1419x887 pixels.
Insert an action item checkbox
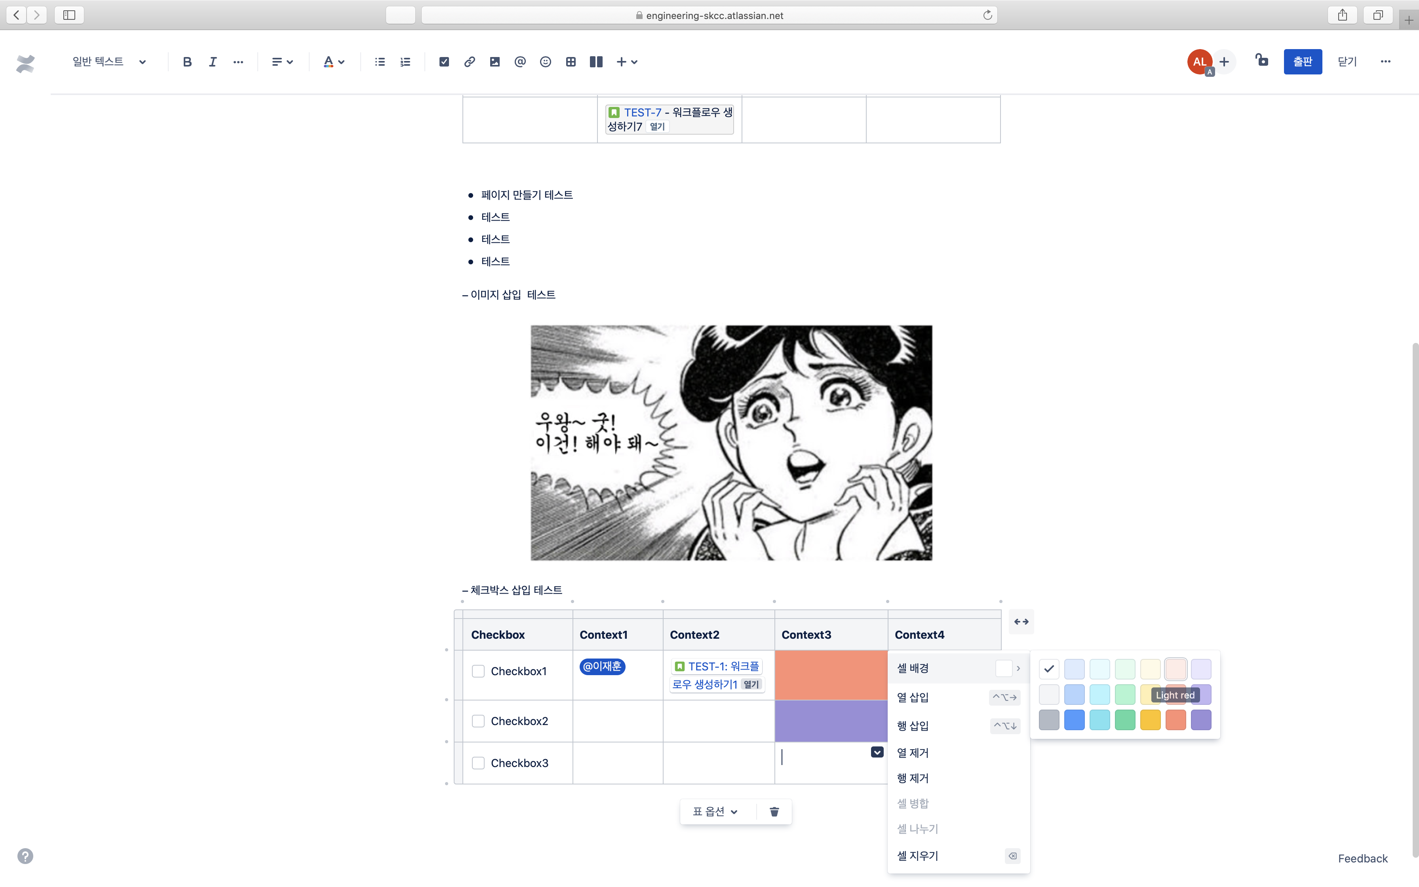tap(444, 62)
